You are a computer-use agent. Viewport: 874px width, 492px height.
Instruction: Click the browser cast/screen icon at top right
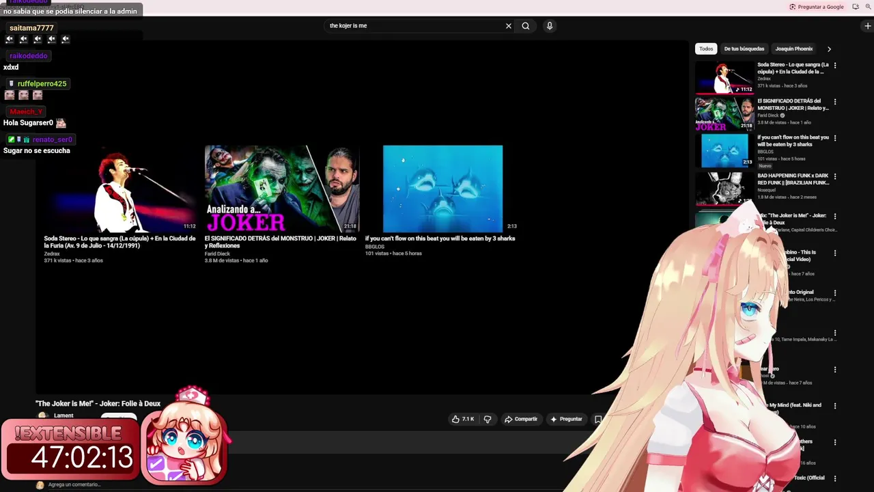pyautogui.click(x=856, y=7)
